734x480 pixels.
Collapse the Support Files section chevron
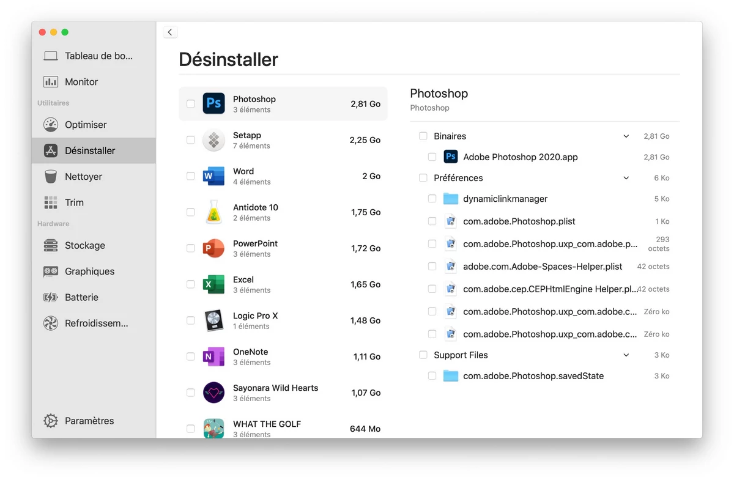626,355
